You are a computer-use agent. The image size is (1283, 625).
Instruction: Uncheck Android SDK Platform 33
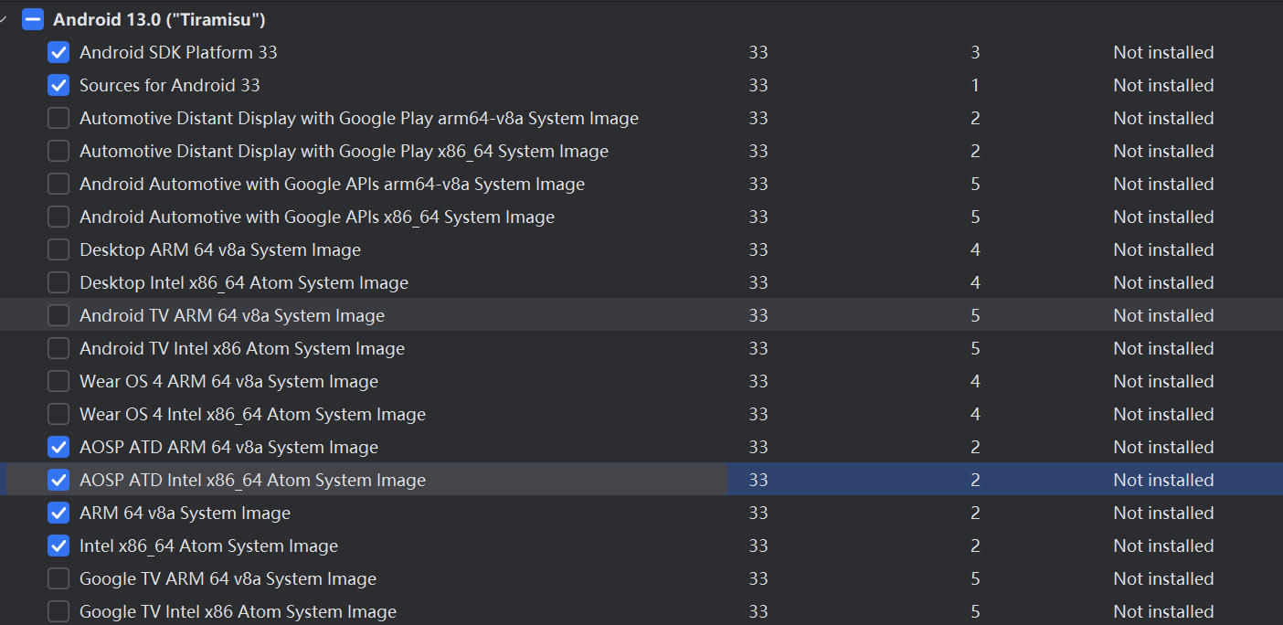pos(58,52)
